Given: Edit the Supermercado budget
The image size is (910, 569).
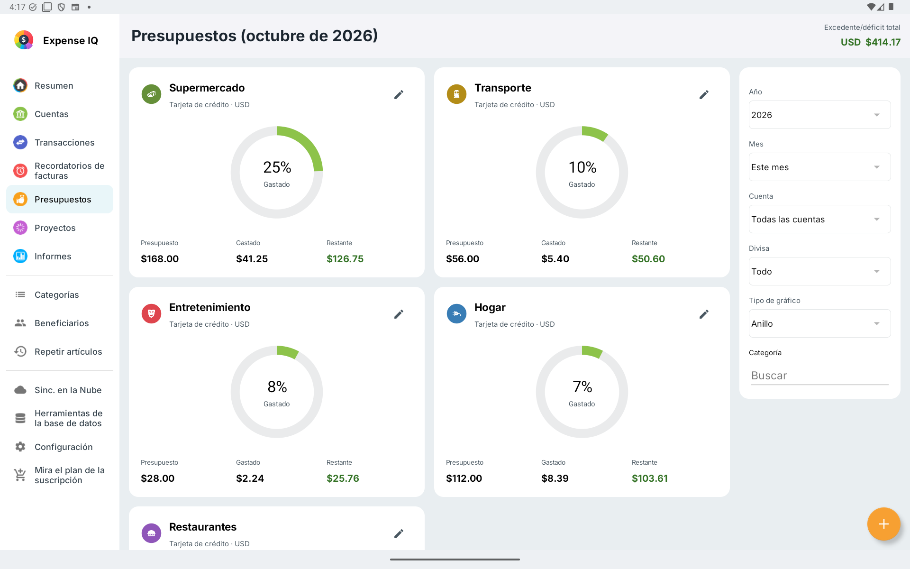Looking at the screenshot, I should [399, 95].
